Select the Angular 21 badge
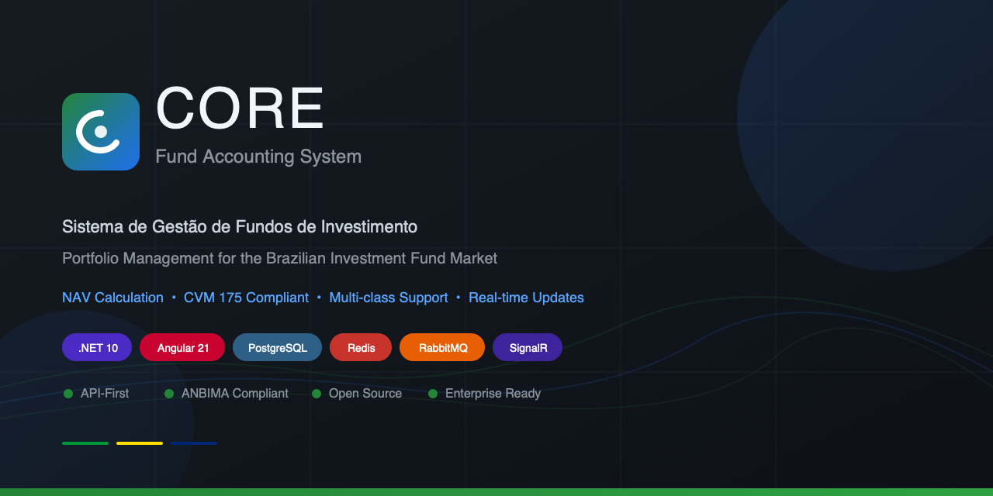The image size is (993, 496). (182, 347)
